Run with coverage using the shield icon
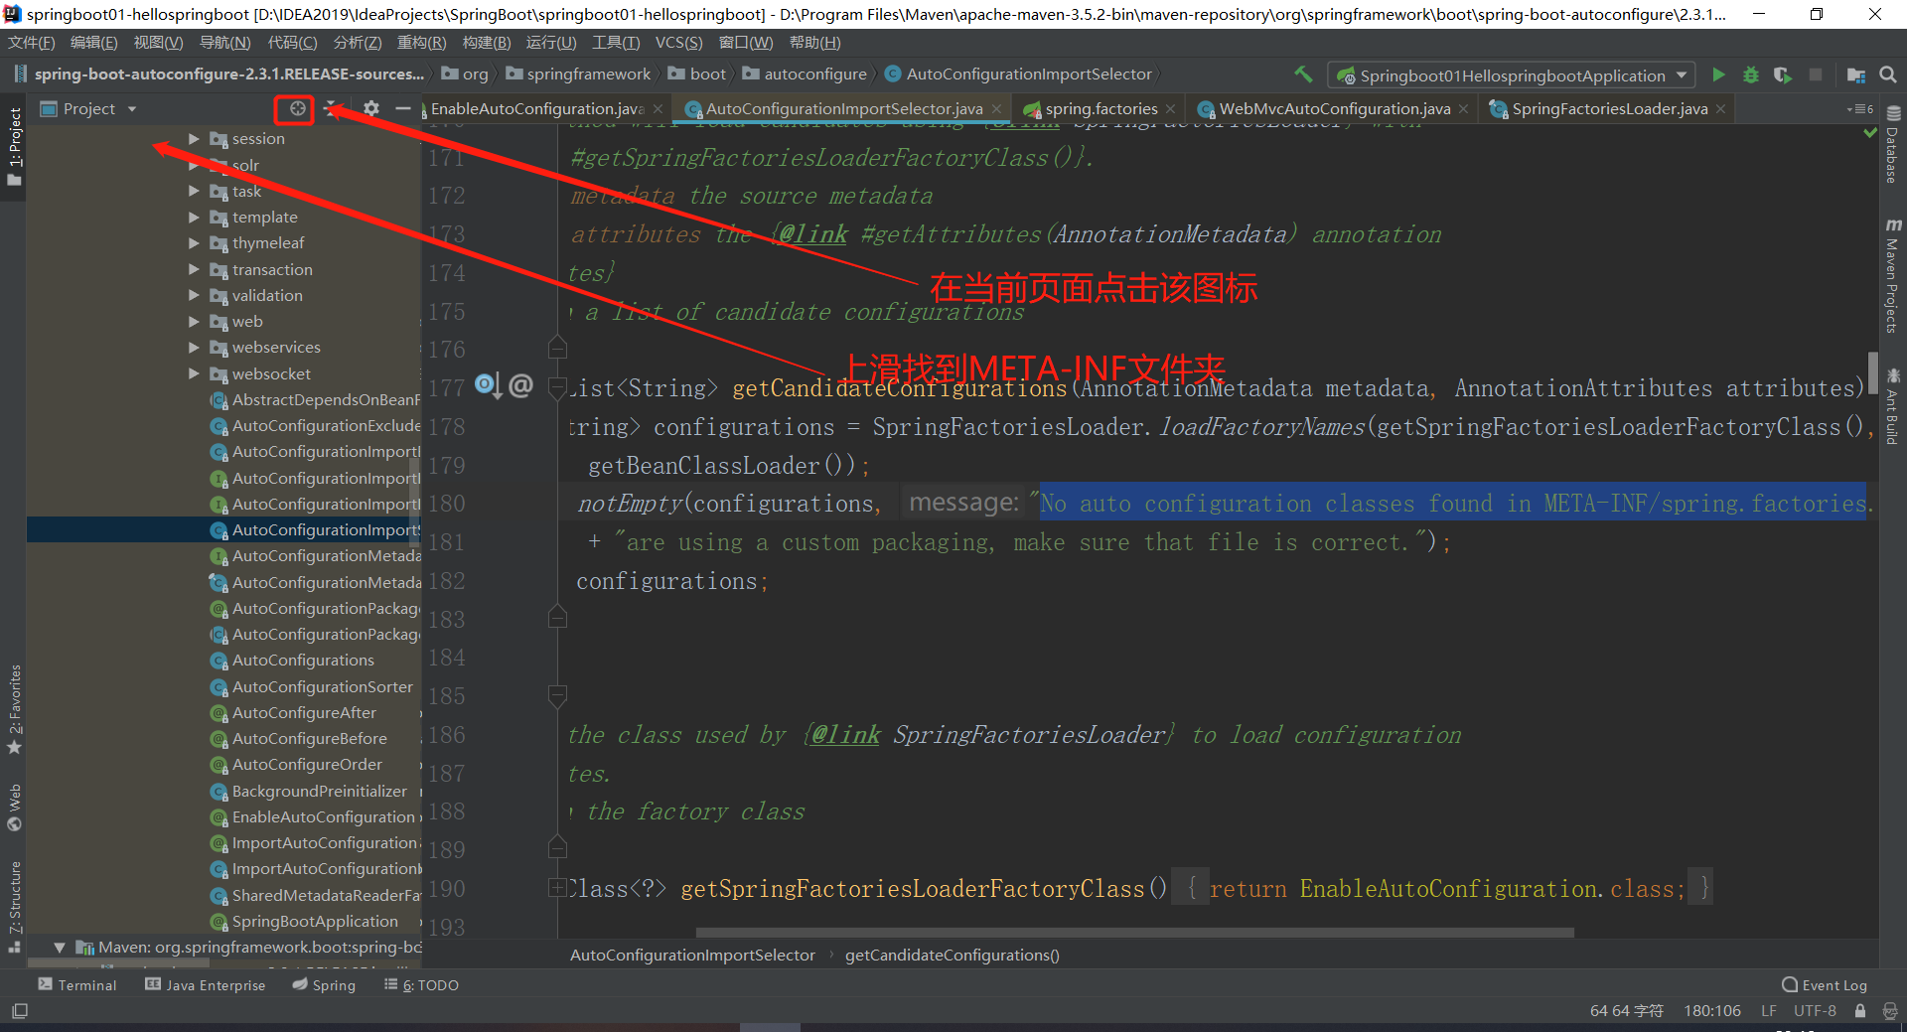 coord(1783,74)
